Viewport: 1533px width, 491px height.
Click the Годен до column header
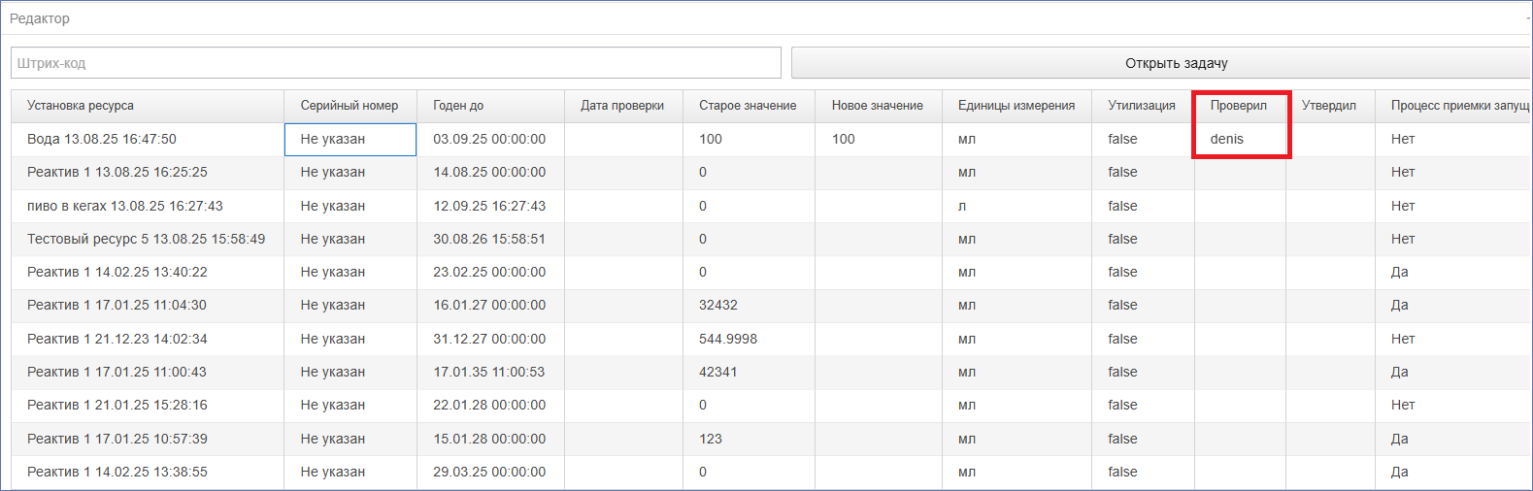point(490,106)
